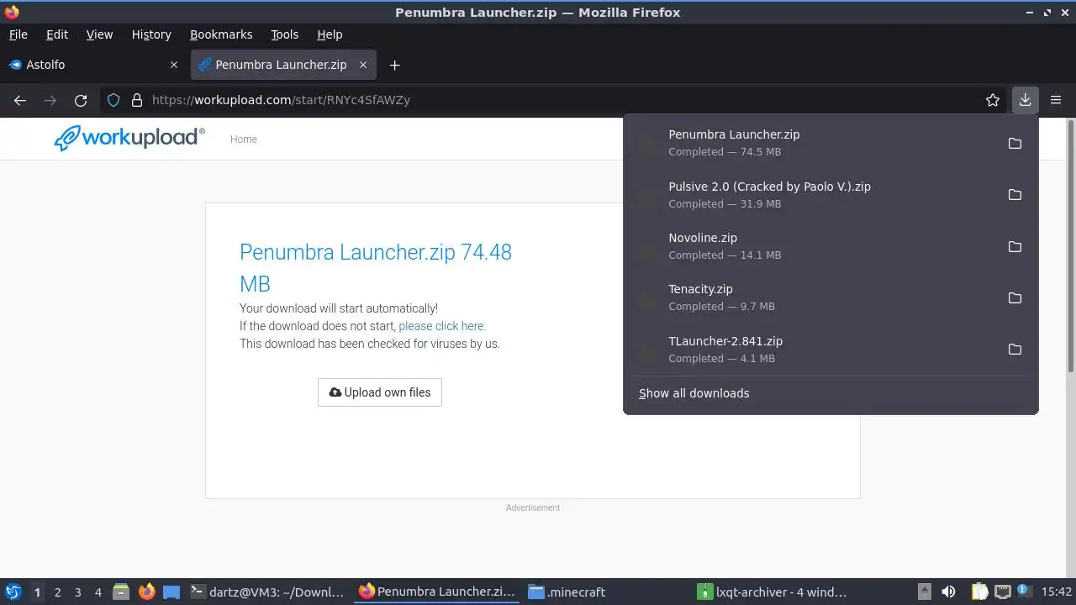
Task: Open the clipboard tray icon
Action: 979,592
